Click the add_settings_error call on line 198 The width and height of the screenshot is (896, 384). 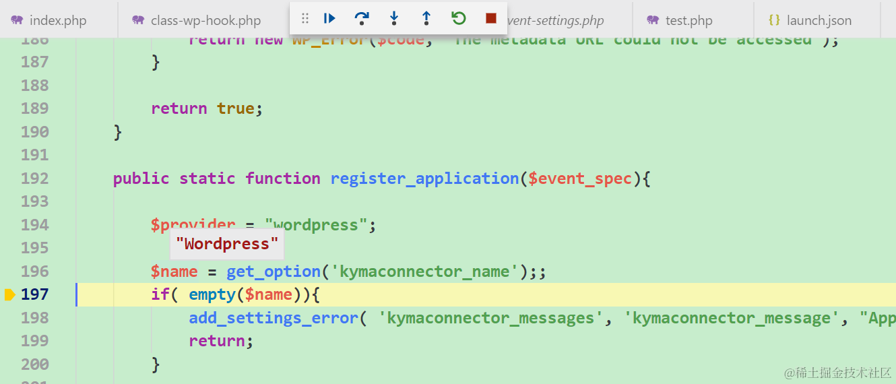tap(273, 318)
